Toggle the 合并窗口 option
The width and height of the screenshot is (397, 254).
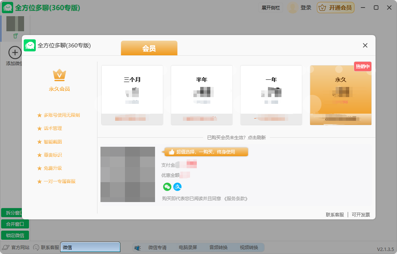tap(15, 224)
